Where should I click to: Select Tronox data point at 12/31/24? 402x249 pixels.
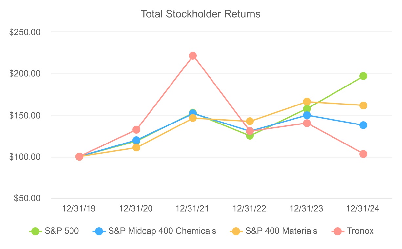pos(363,154)
